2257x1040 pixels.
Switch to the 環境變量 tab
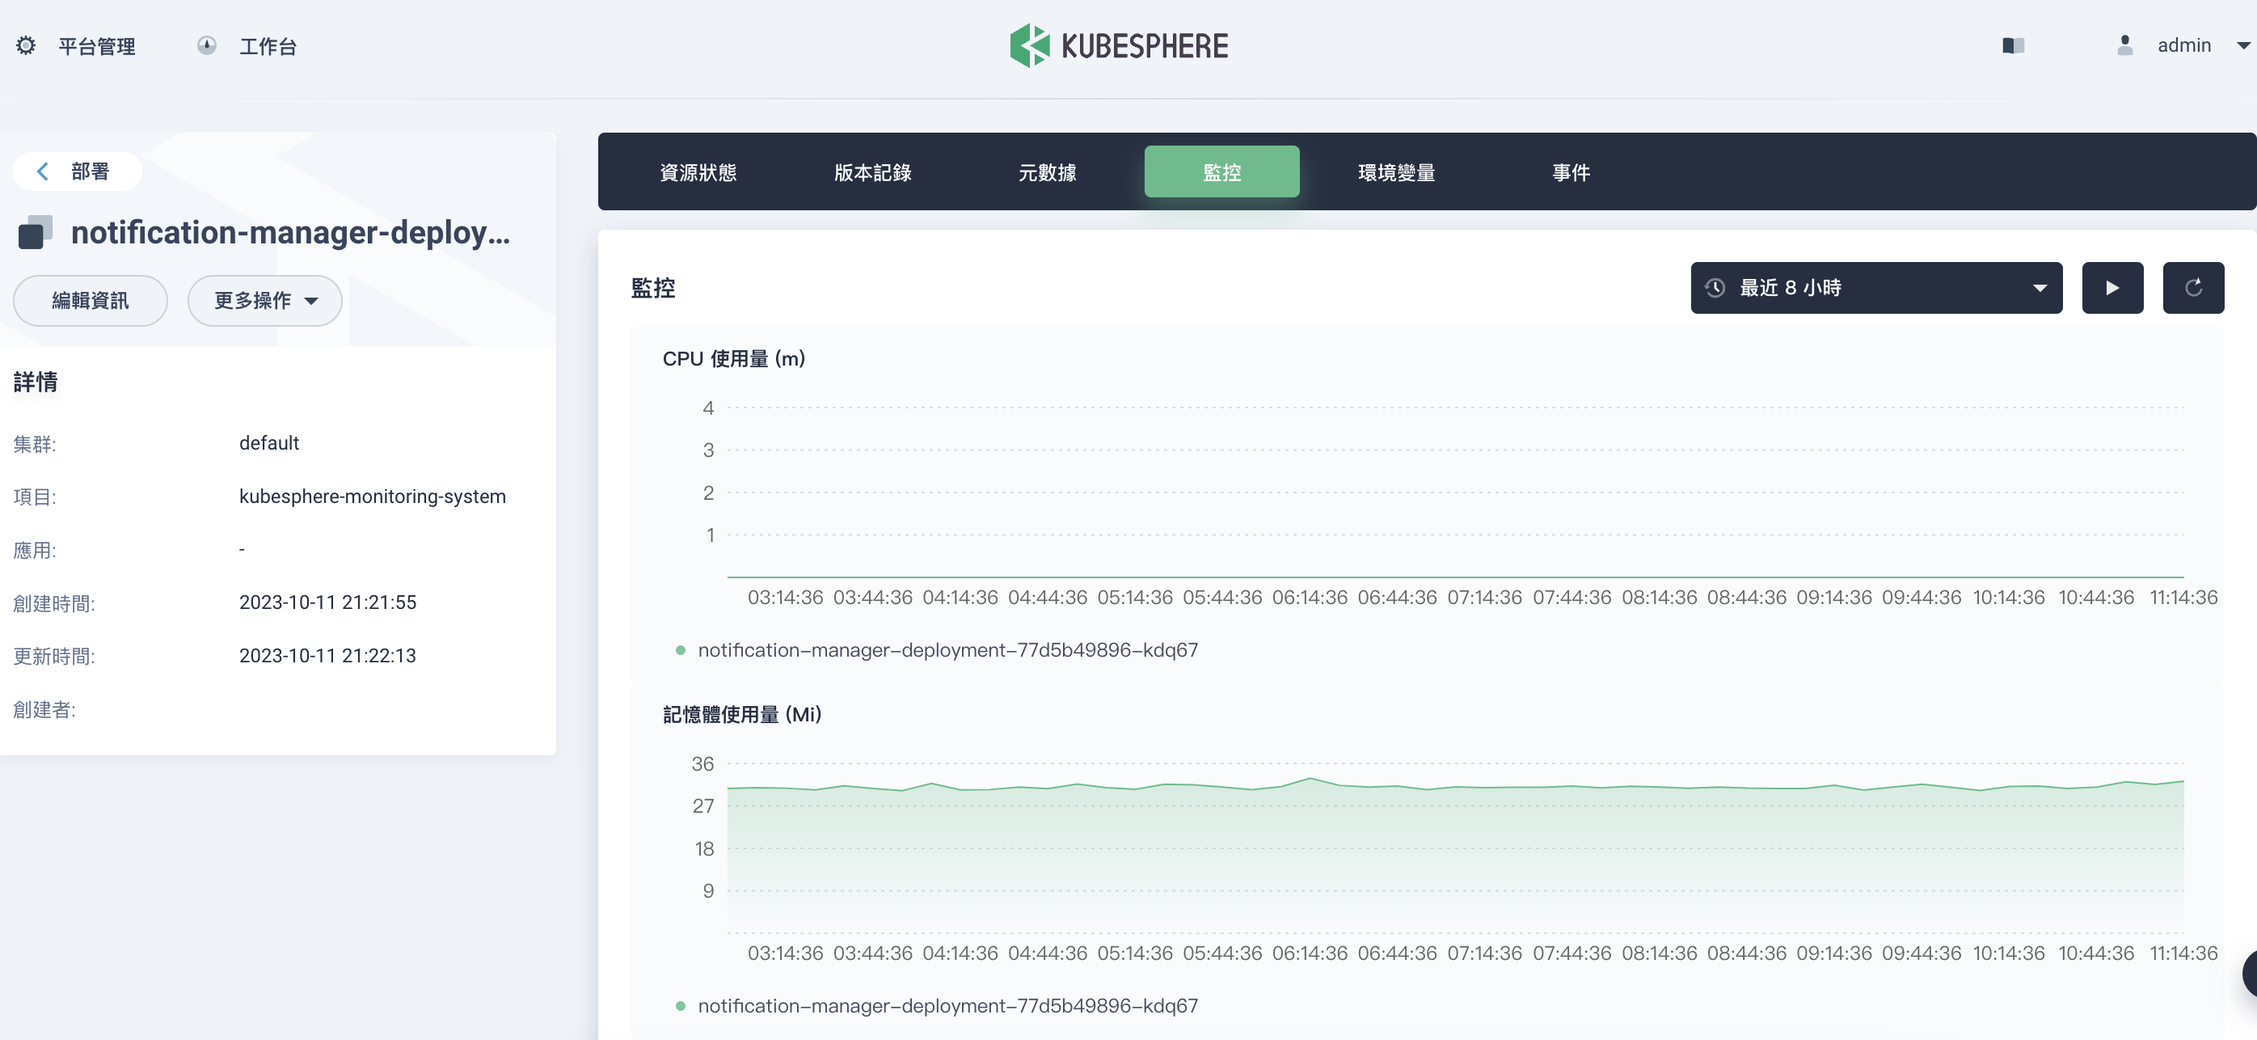[1396, 172]
